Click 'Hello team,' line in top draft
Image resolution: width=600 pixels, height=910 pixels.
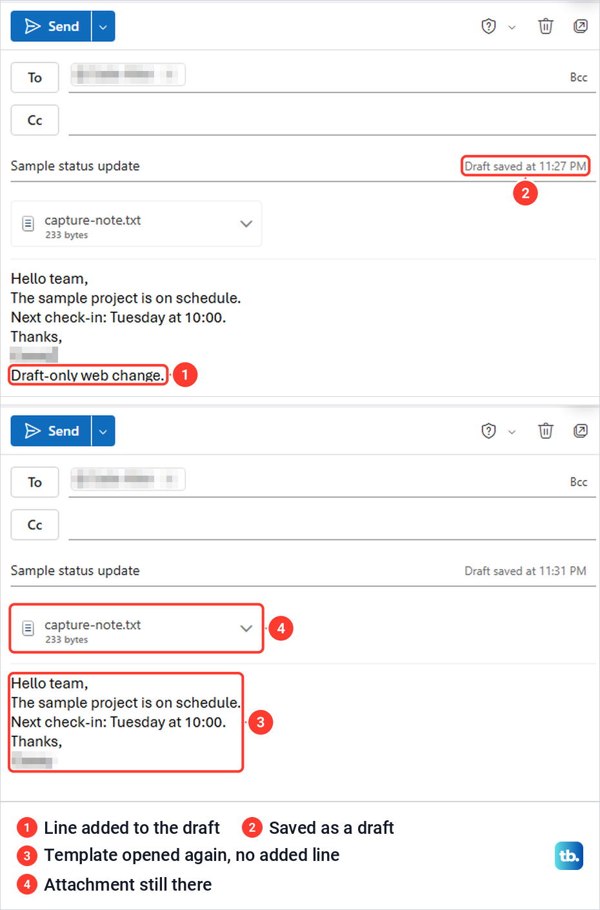pyautogui.click(x=50, y=279)
